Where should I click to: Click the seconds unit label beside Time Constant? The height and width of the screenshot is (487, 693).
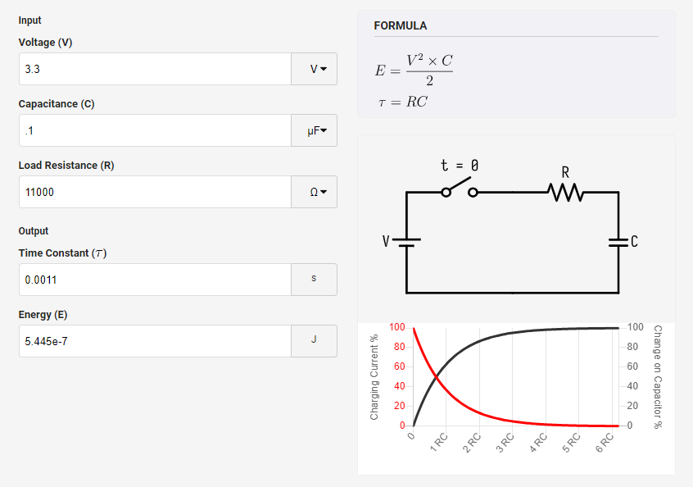tap(314, 279)
